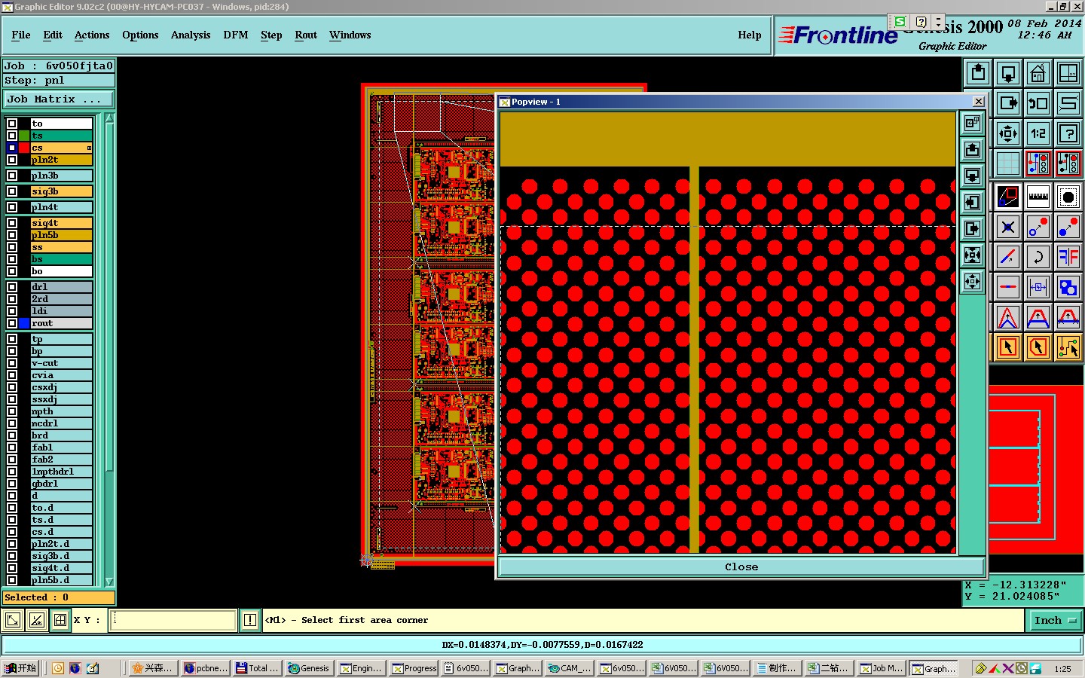
Task: Open Job M... window in taskbar
Action: 881,668
